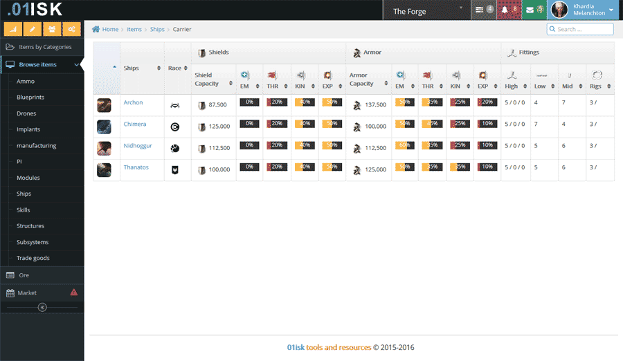Click the Nidhoggur race faction icon
This screenshot has width=623, height=361.
pyautogui.click(x=175, y=149)
